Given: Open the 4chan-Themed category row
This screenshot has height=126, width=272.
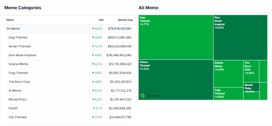Looking at the screenshot, I should tap(69, 46).
